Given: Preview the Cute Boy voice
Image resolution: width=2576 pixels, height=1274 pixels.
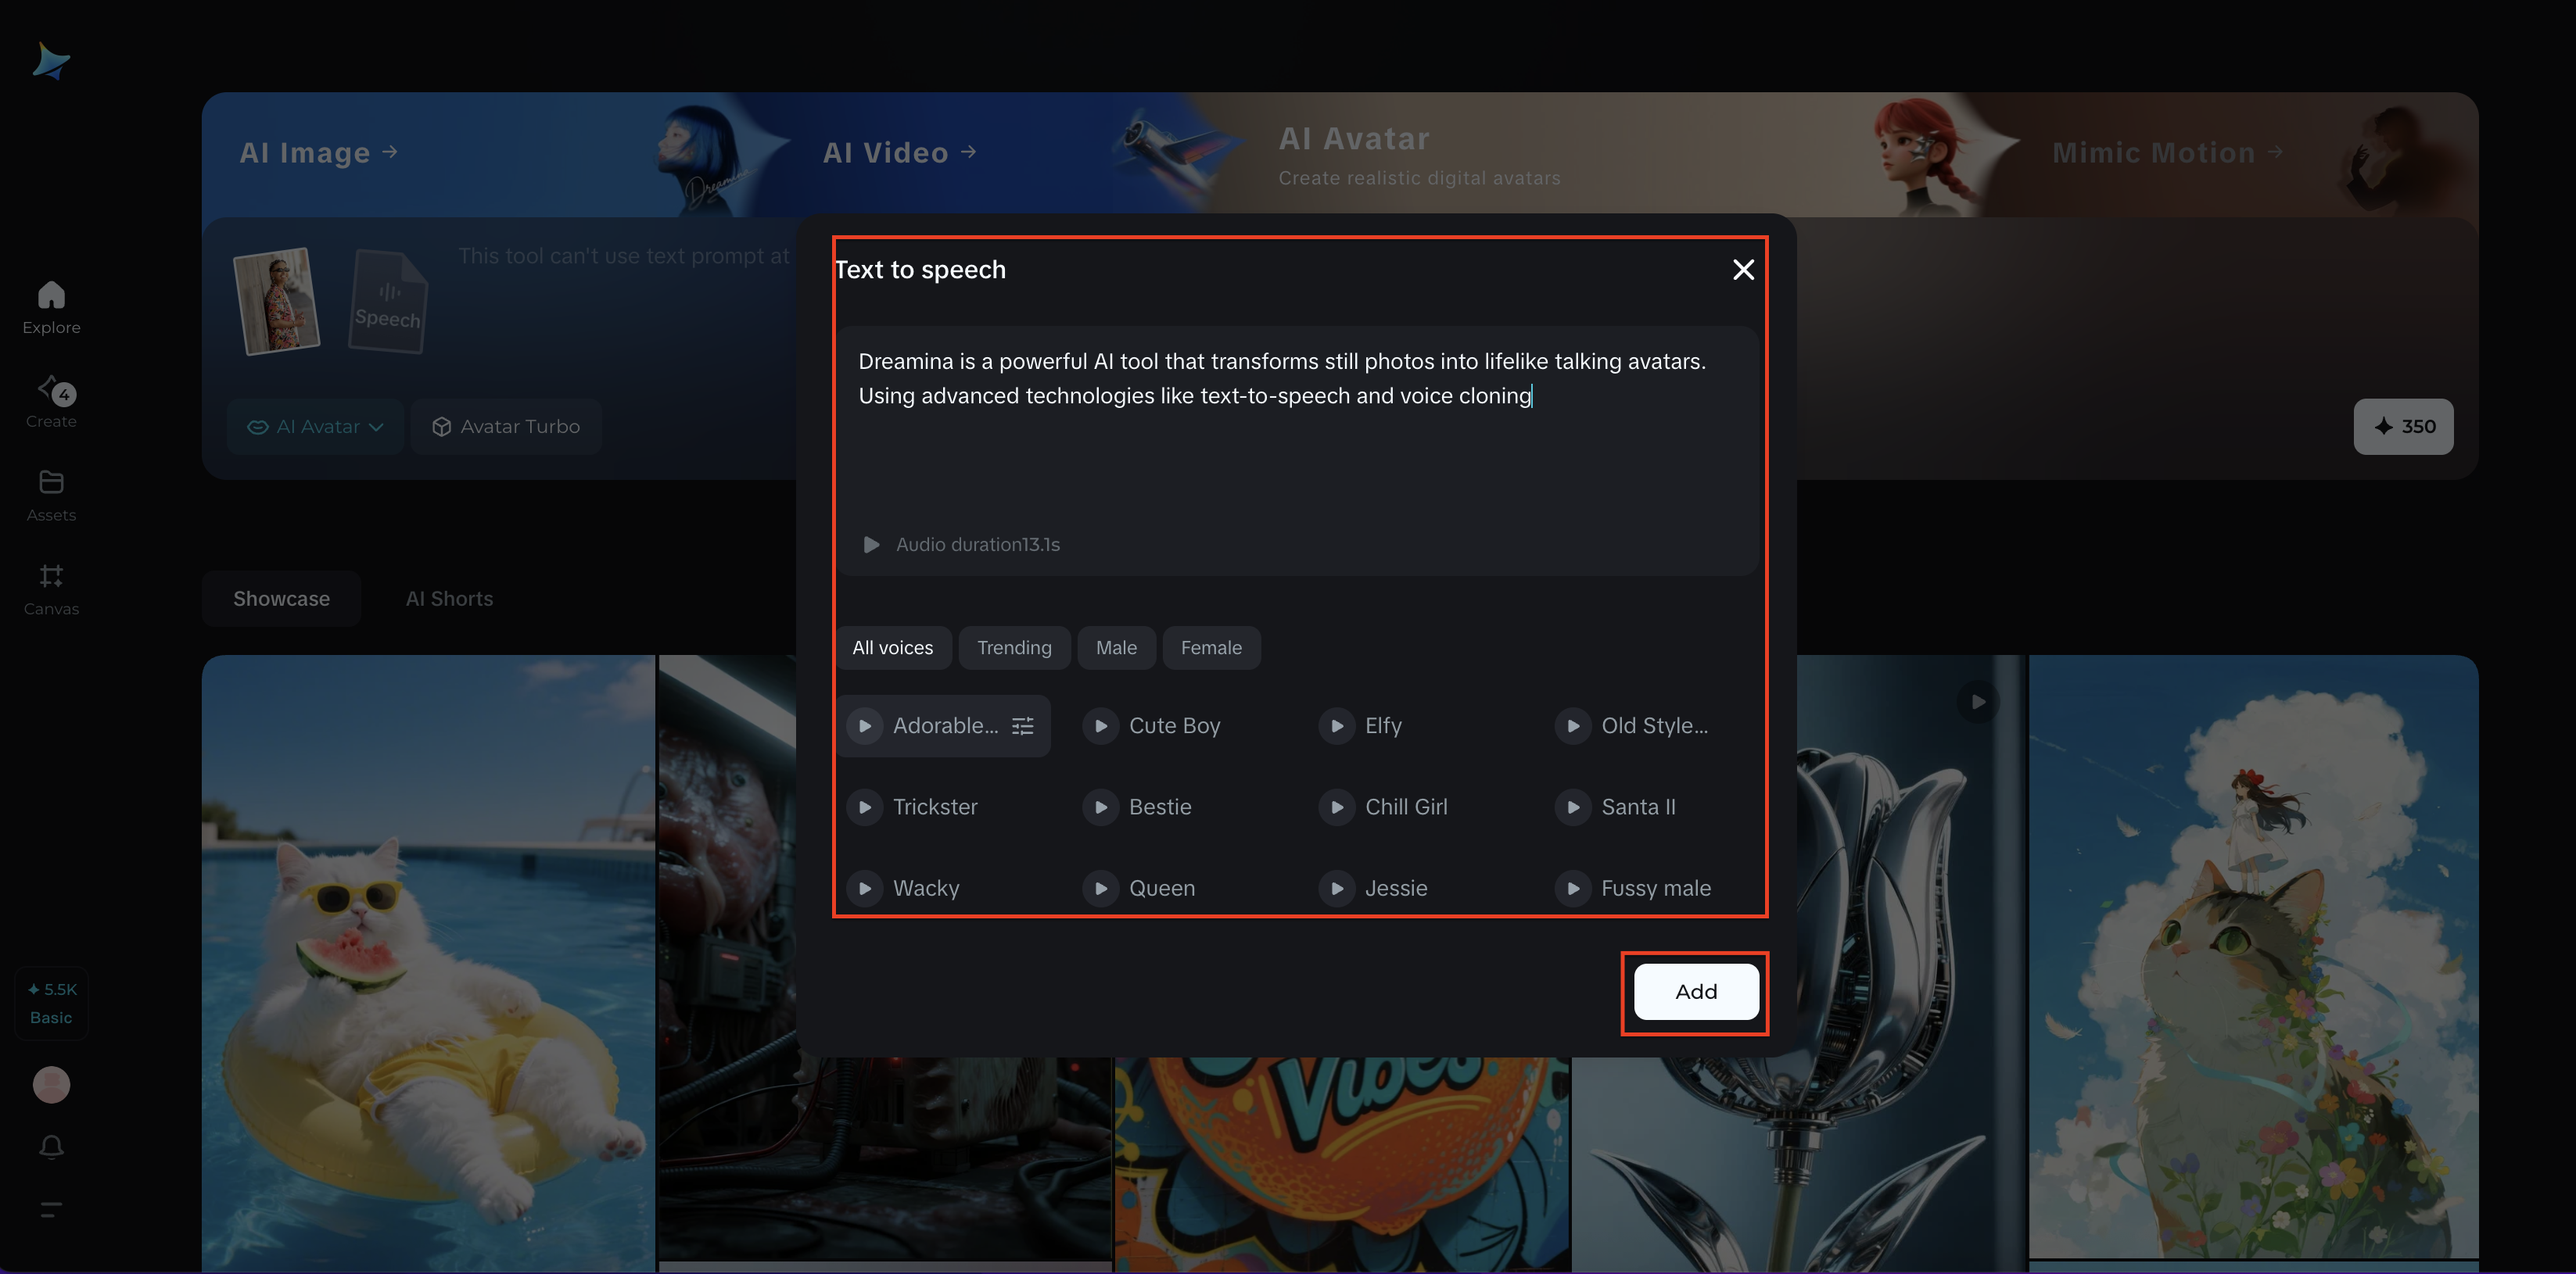Looking at the screenshot, I should point(1100,726).
